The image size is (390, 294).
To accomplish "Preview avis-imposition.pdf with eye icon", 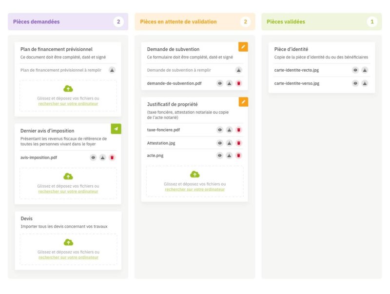I will click(x=93, y=157).
